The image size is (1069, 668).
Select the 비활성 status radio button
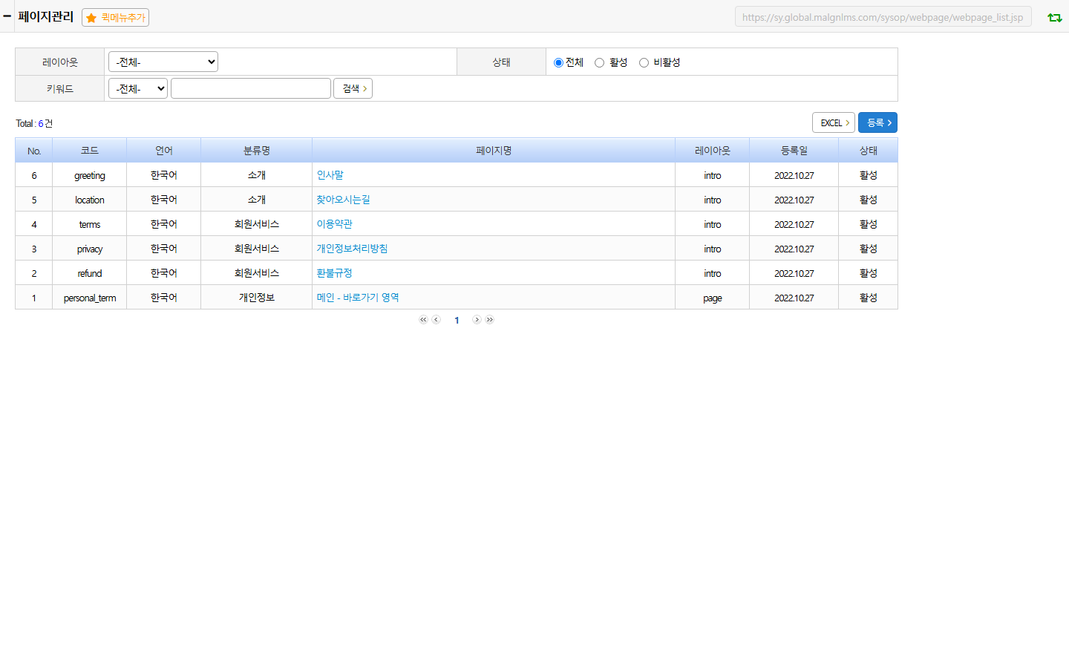pos(644,62)
